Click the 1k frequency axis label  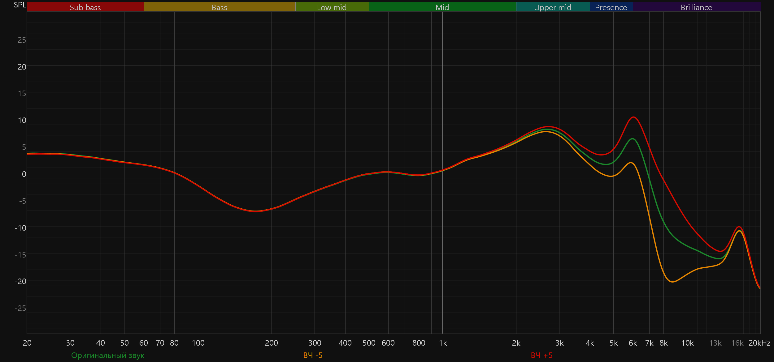coord(443,343)
